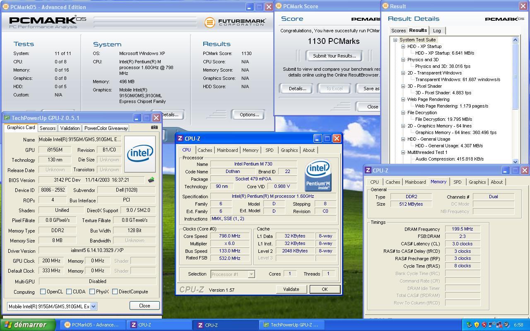The height and width of the screenshot is (331, 530).
Task: Open the Scores tab in Result window
Action: (398, 31)
